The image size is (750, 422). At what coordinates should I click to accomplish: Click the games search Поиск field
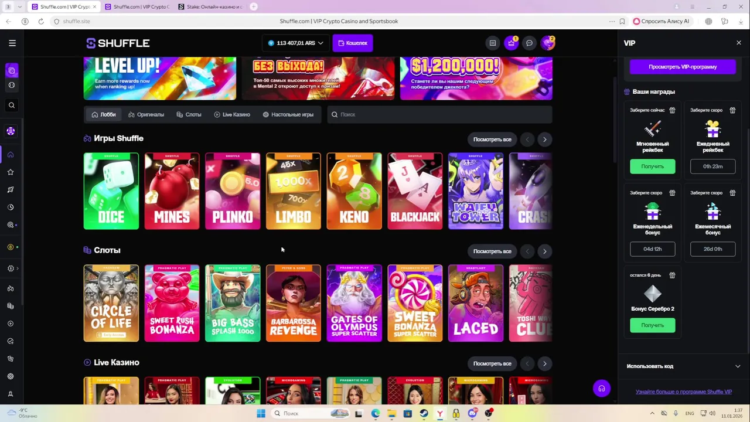coord(439,114)
